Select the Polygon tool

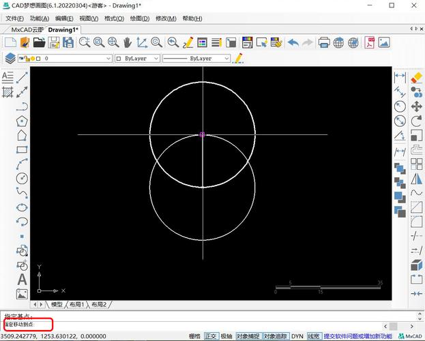22,121
